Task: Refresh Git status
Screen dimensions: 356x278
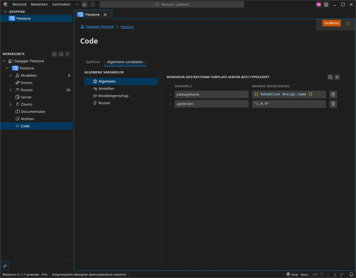Action: coord(322,274)
